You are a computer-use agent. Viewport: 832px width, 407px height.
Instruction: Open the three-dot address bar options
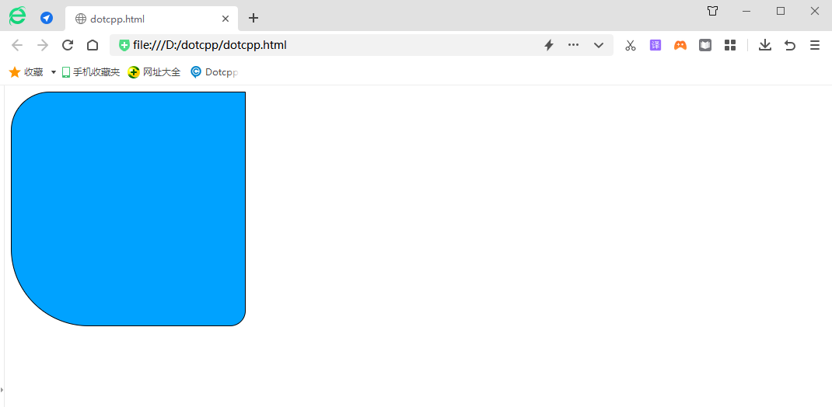[574, 45]
